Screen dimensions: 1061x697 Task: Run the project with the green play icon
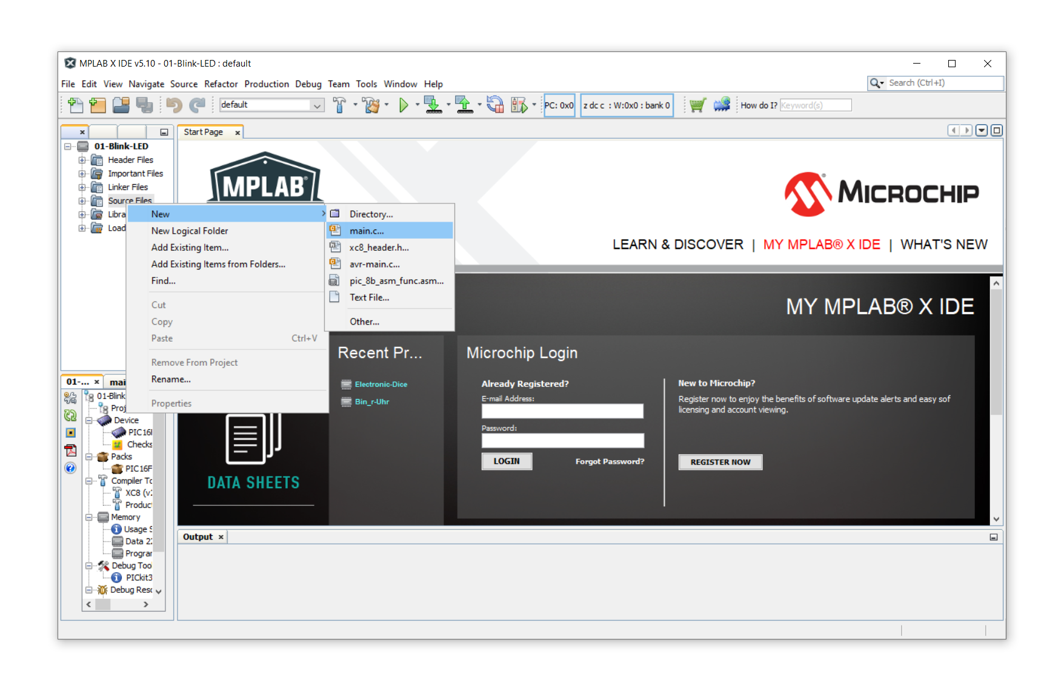[x=404, y=105]
